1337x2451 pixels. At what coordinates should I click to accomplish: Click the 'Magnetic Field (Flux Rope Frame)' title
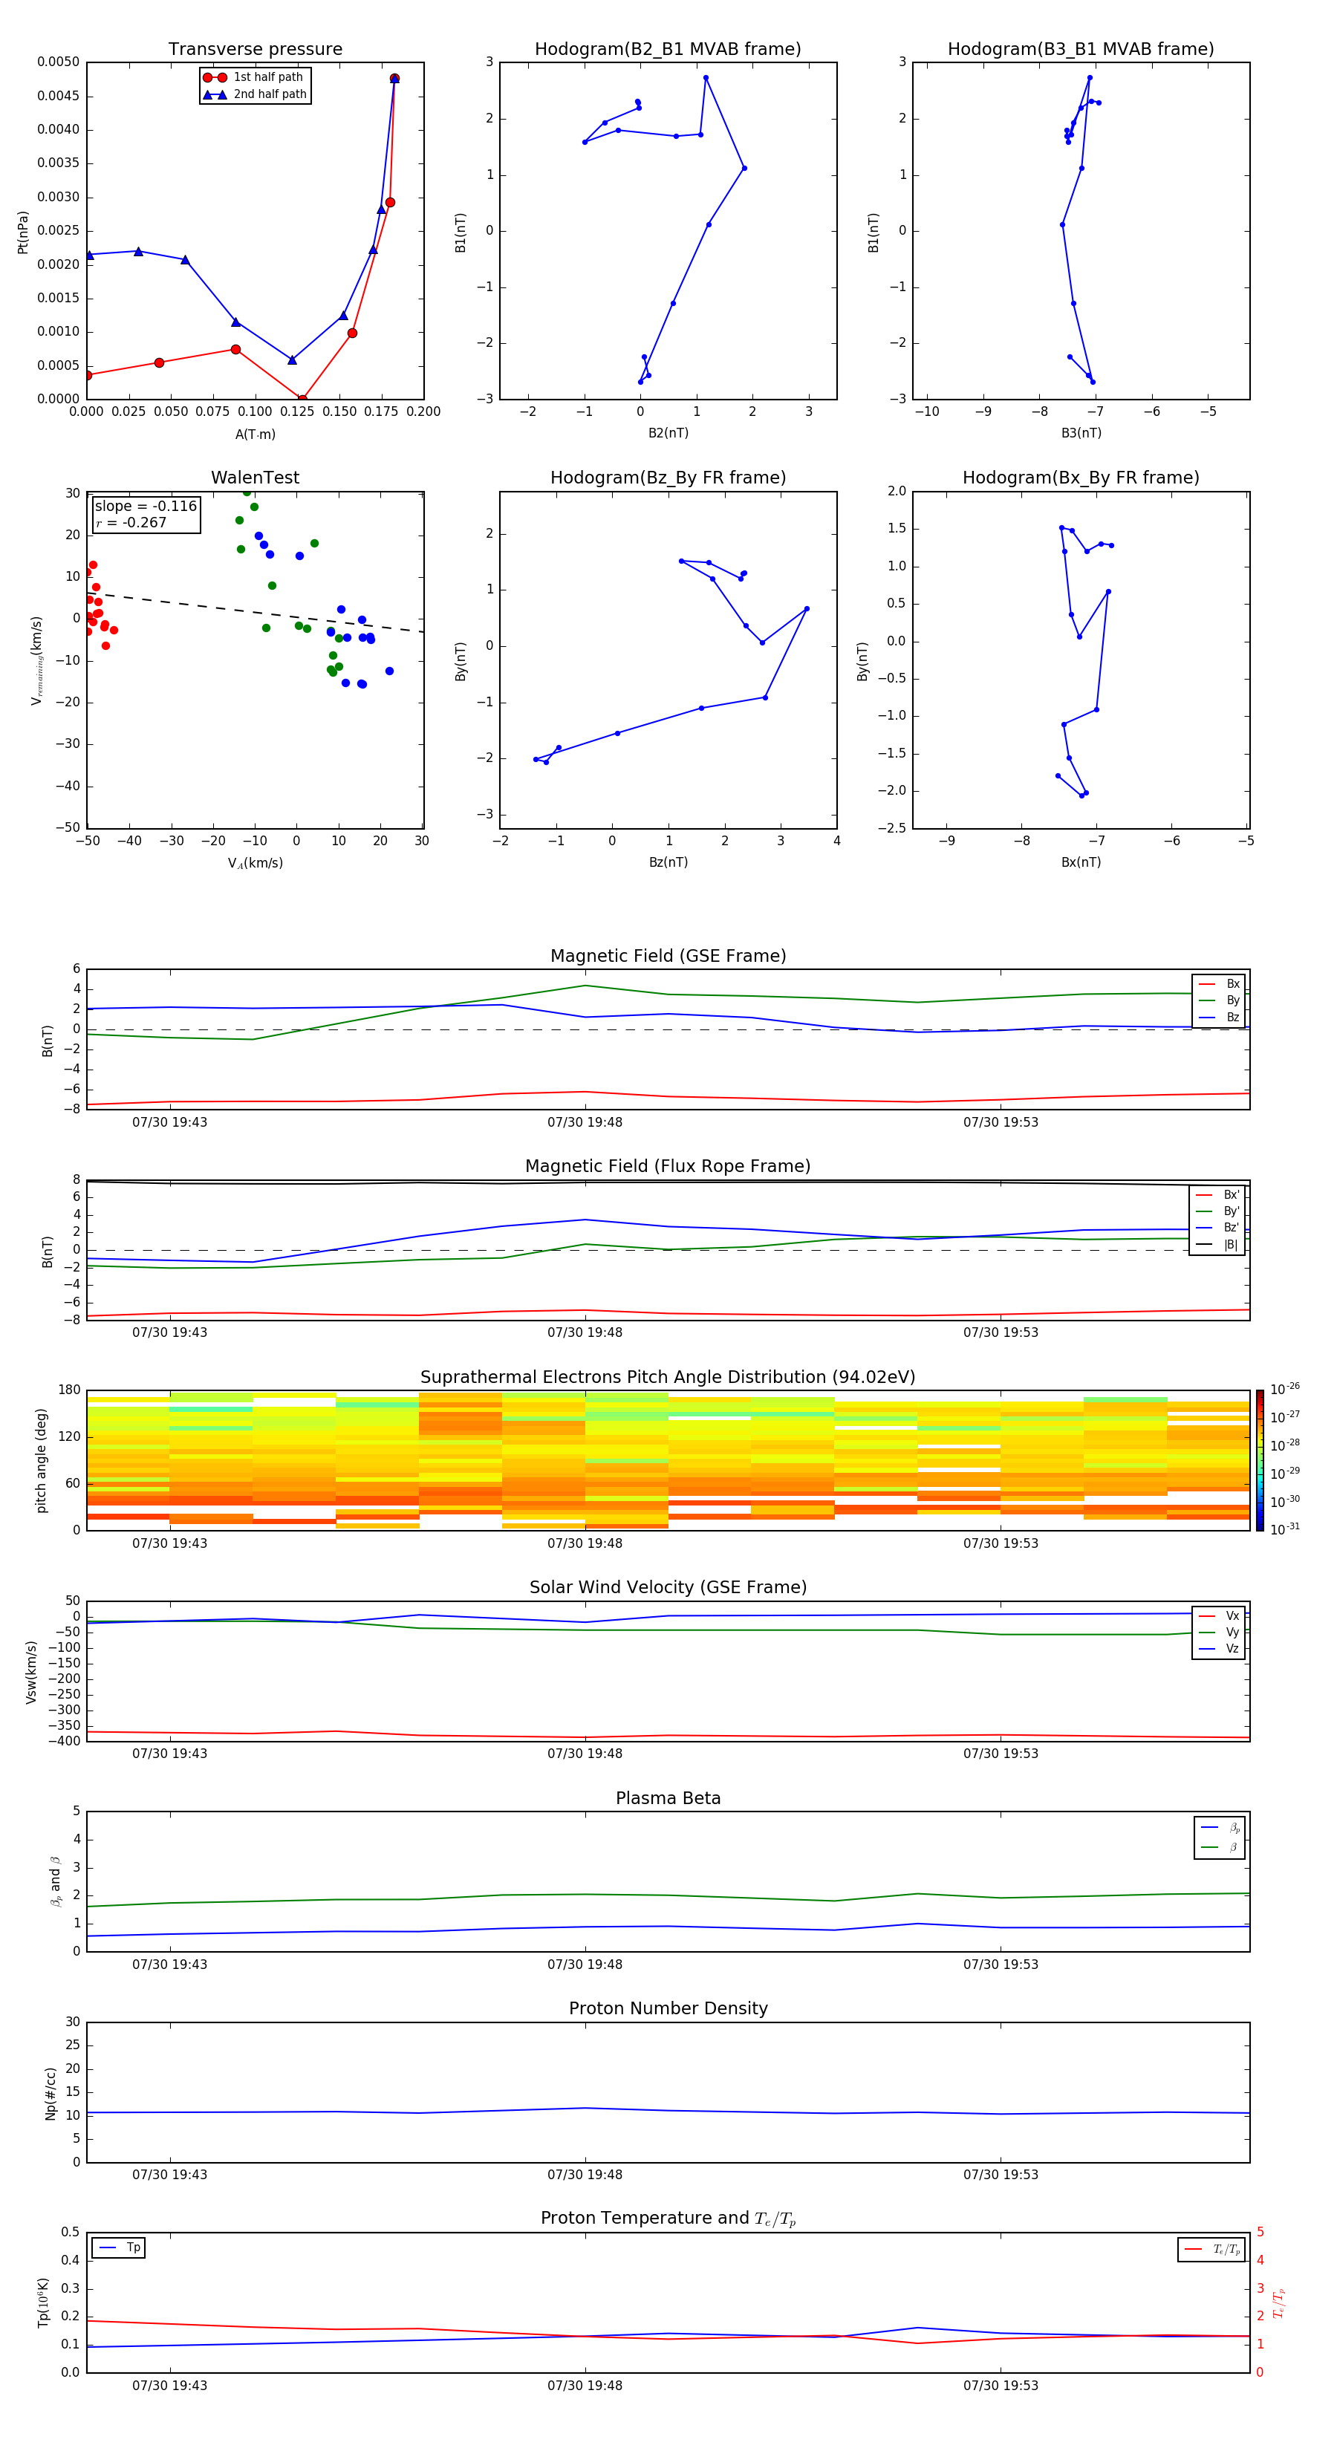click(x=668, y=1167)
